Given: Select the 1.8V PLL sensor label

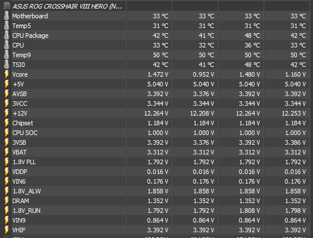Looking at the screenshot, I should (24, 162).
